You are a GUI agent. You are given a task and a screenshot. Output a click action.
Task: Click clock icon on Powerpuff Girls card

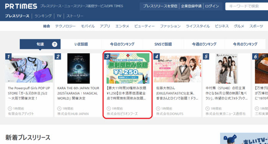coord(10,109)
